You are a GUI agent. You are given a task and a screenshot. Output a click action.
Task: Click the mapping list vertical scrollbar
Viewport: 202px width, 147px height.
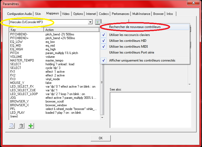102,82
